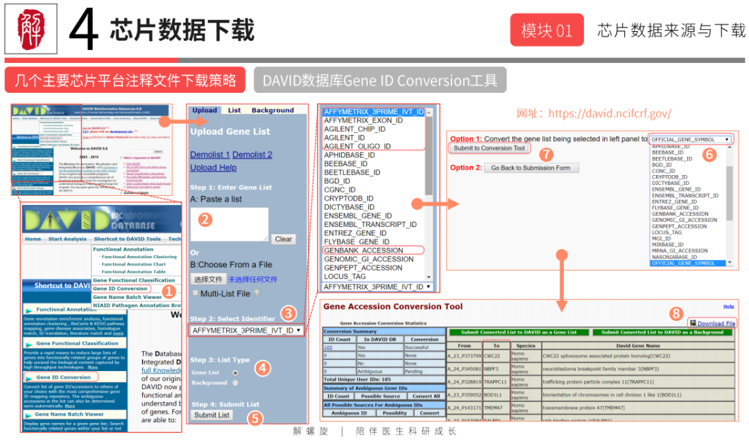Click the TMEM47 cell in the To column
The image size is (749, 443).
(496, 408)
